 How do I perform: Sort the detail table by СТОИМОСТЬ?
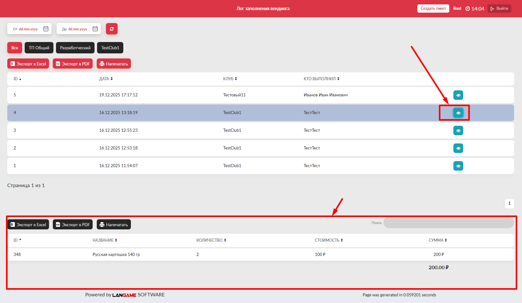coord(329,240)
